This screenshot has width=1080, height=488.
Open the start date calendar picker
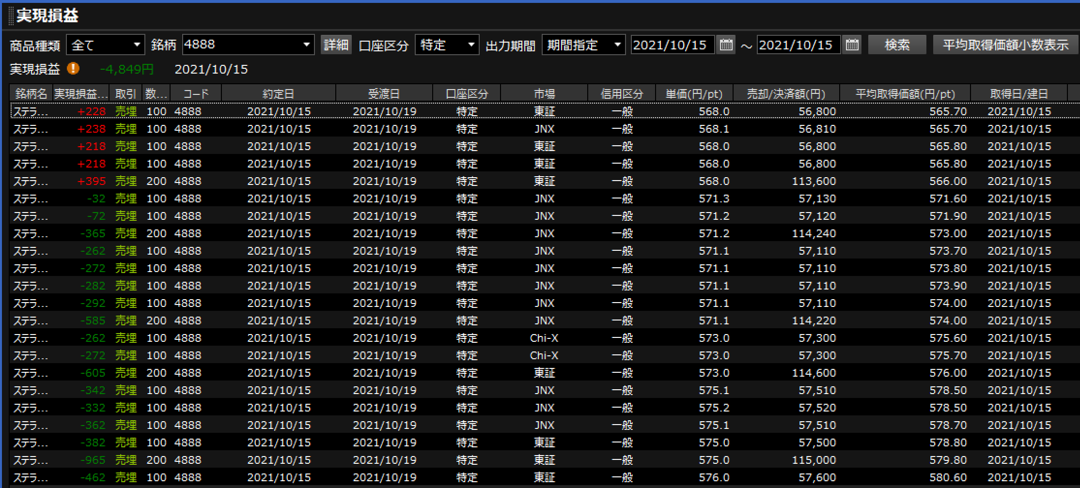tap(725, 45)
